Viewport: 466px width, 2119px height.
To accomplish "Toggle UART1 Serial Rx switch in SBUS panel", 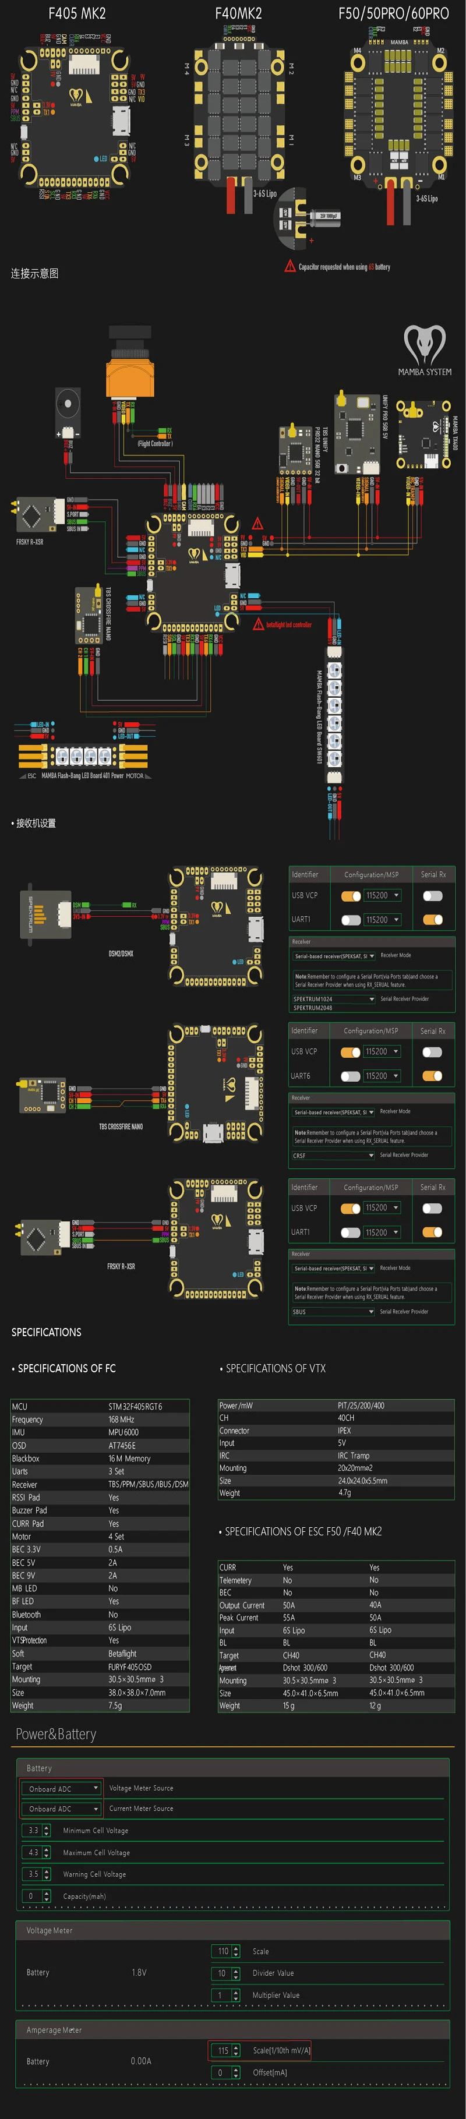I will tap(432, 1232).
